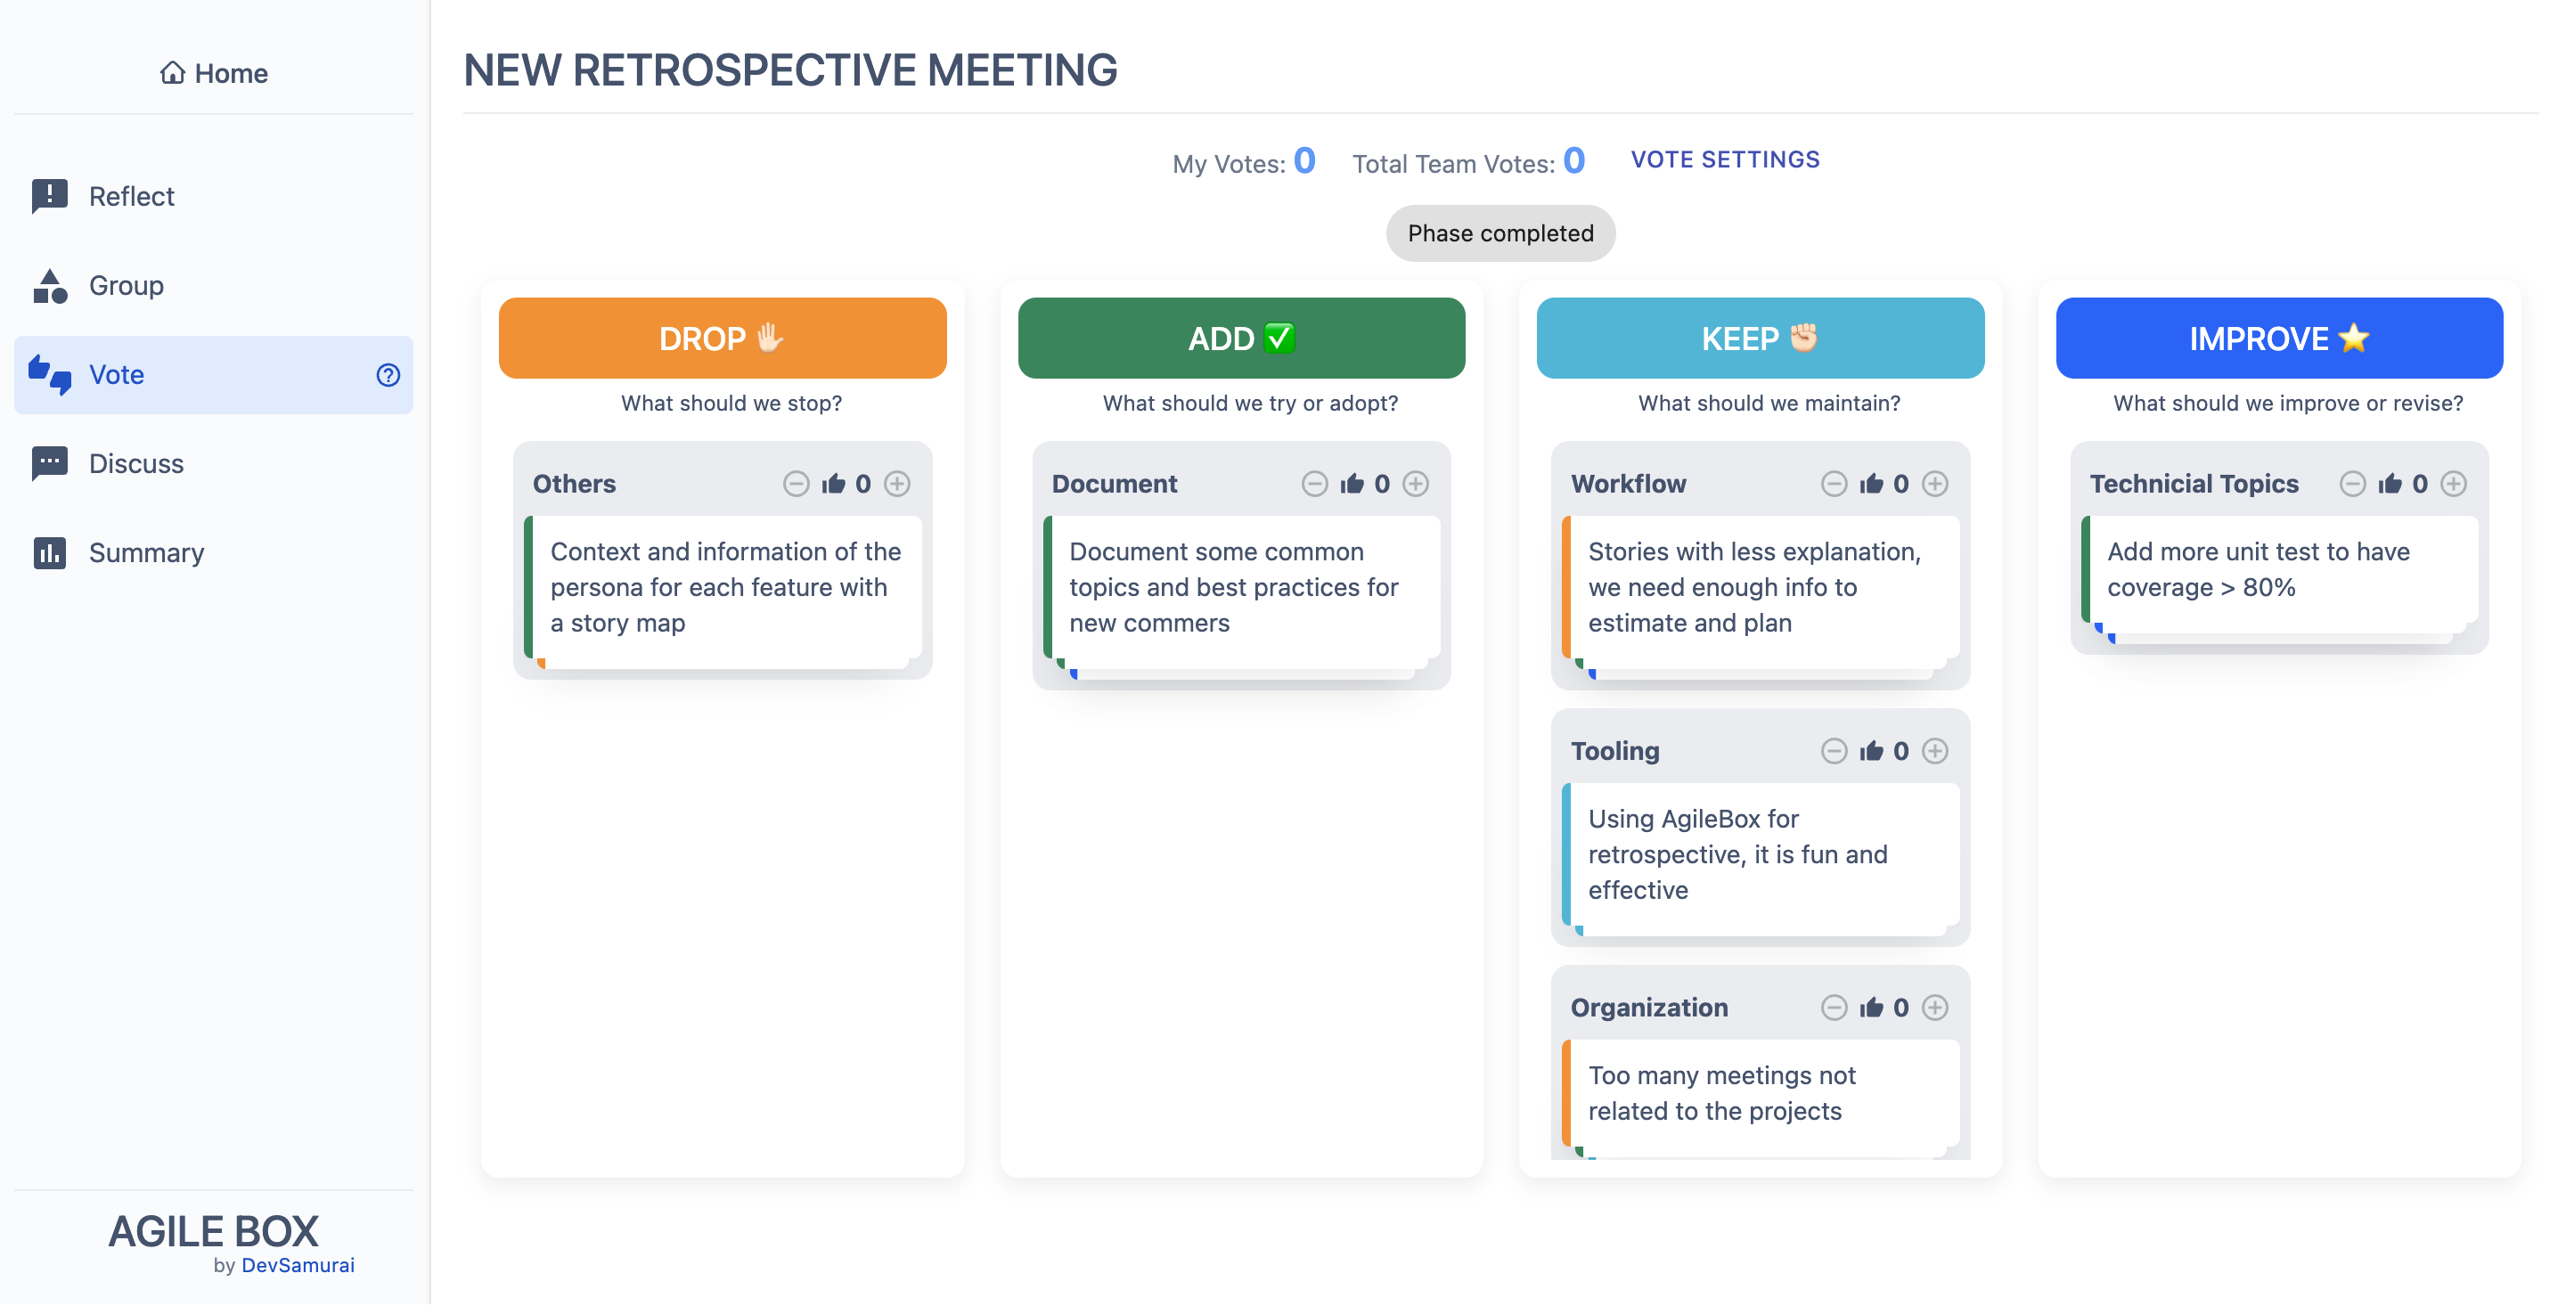The height and width of the screenshot is (1306, 2566).
Task: Go to the Discuss phase
Action: [x=135, y=464]
